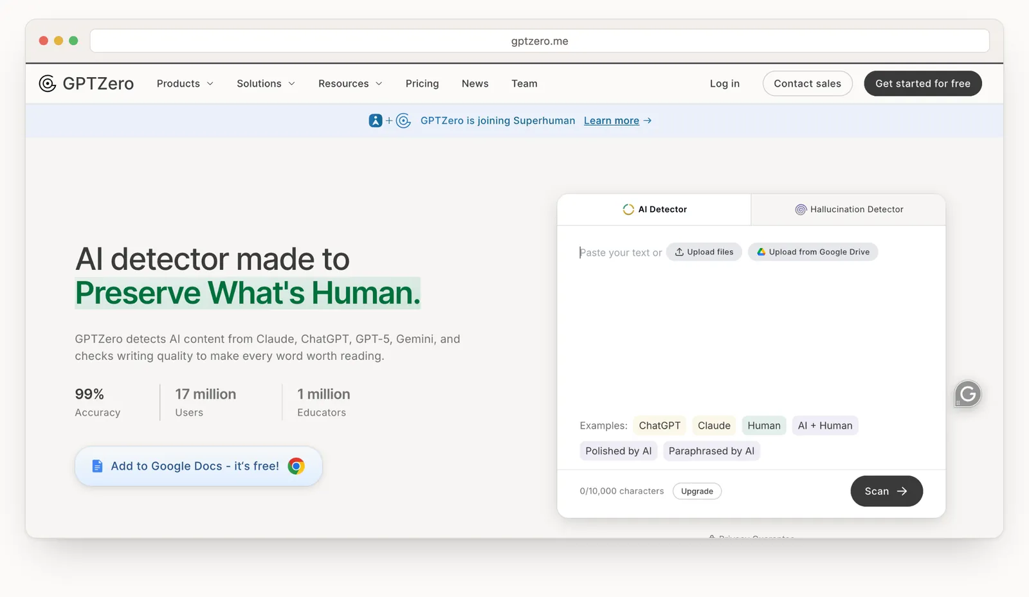
Task: Click the Grammarly floating G icon
Action: point(967,394)
